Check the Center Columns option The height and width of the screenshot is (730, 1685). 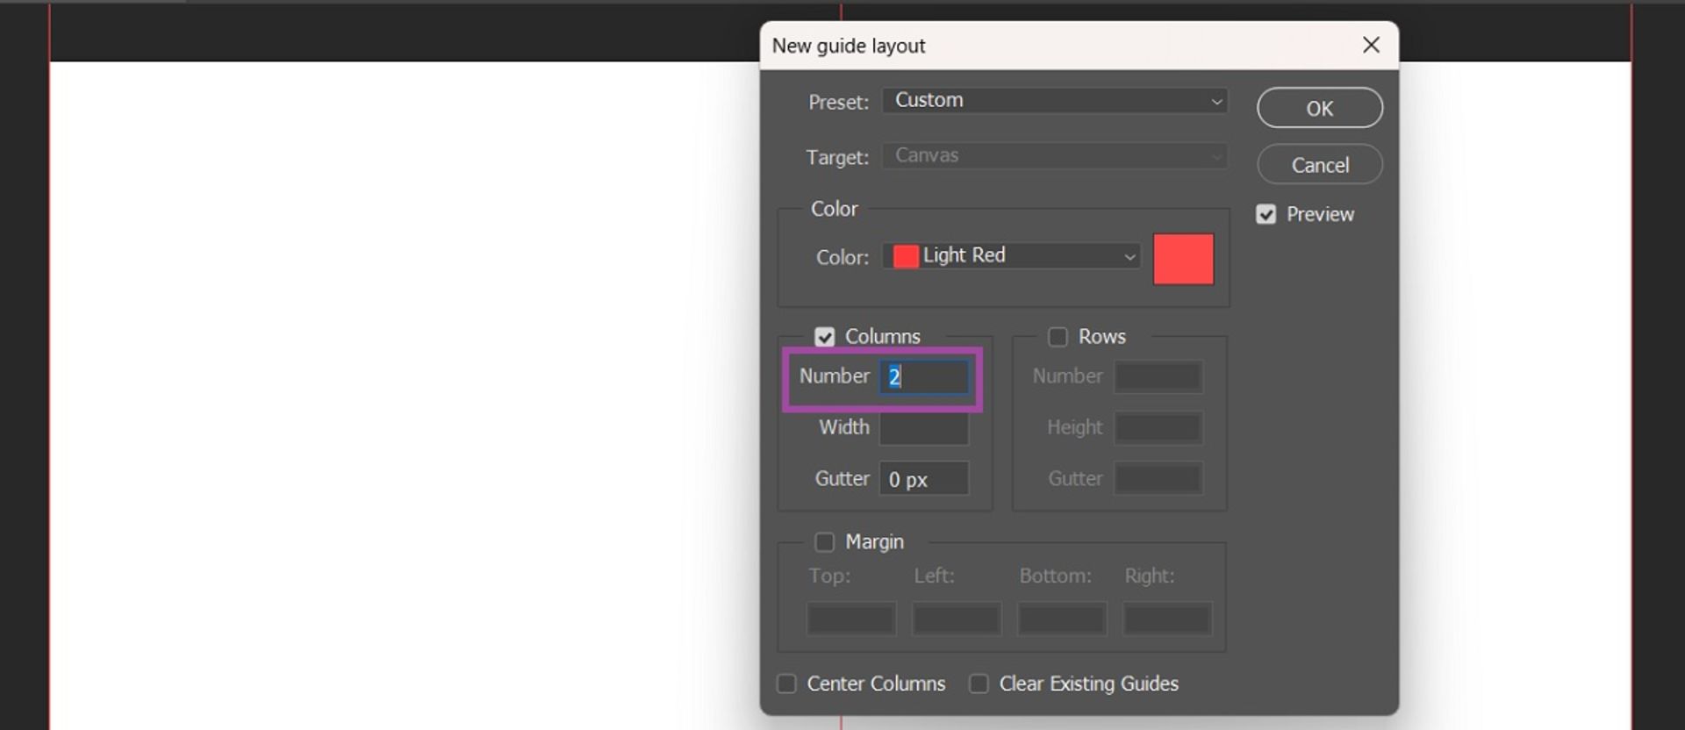(x=787, y=683)
